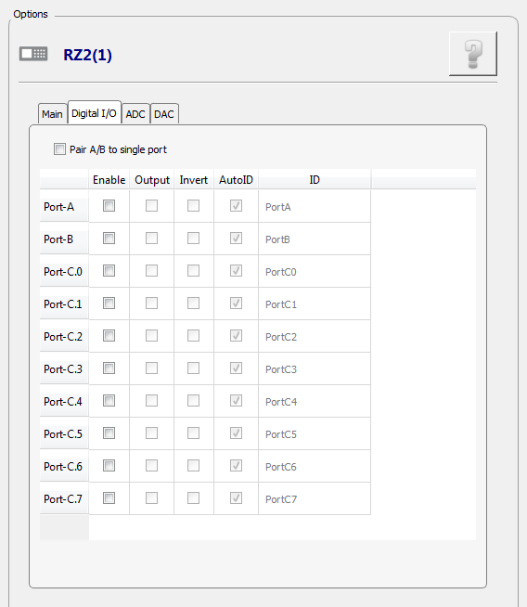Click the RZ2(1) title text
This screenshot has width=527, height=607.
(87, 55)
